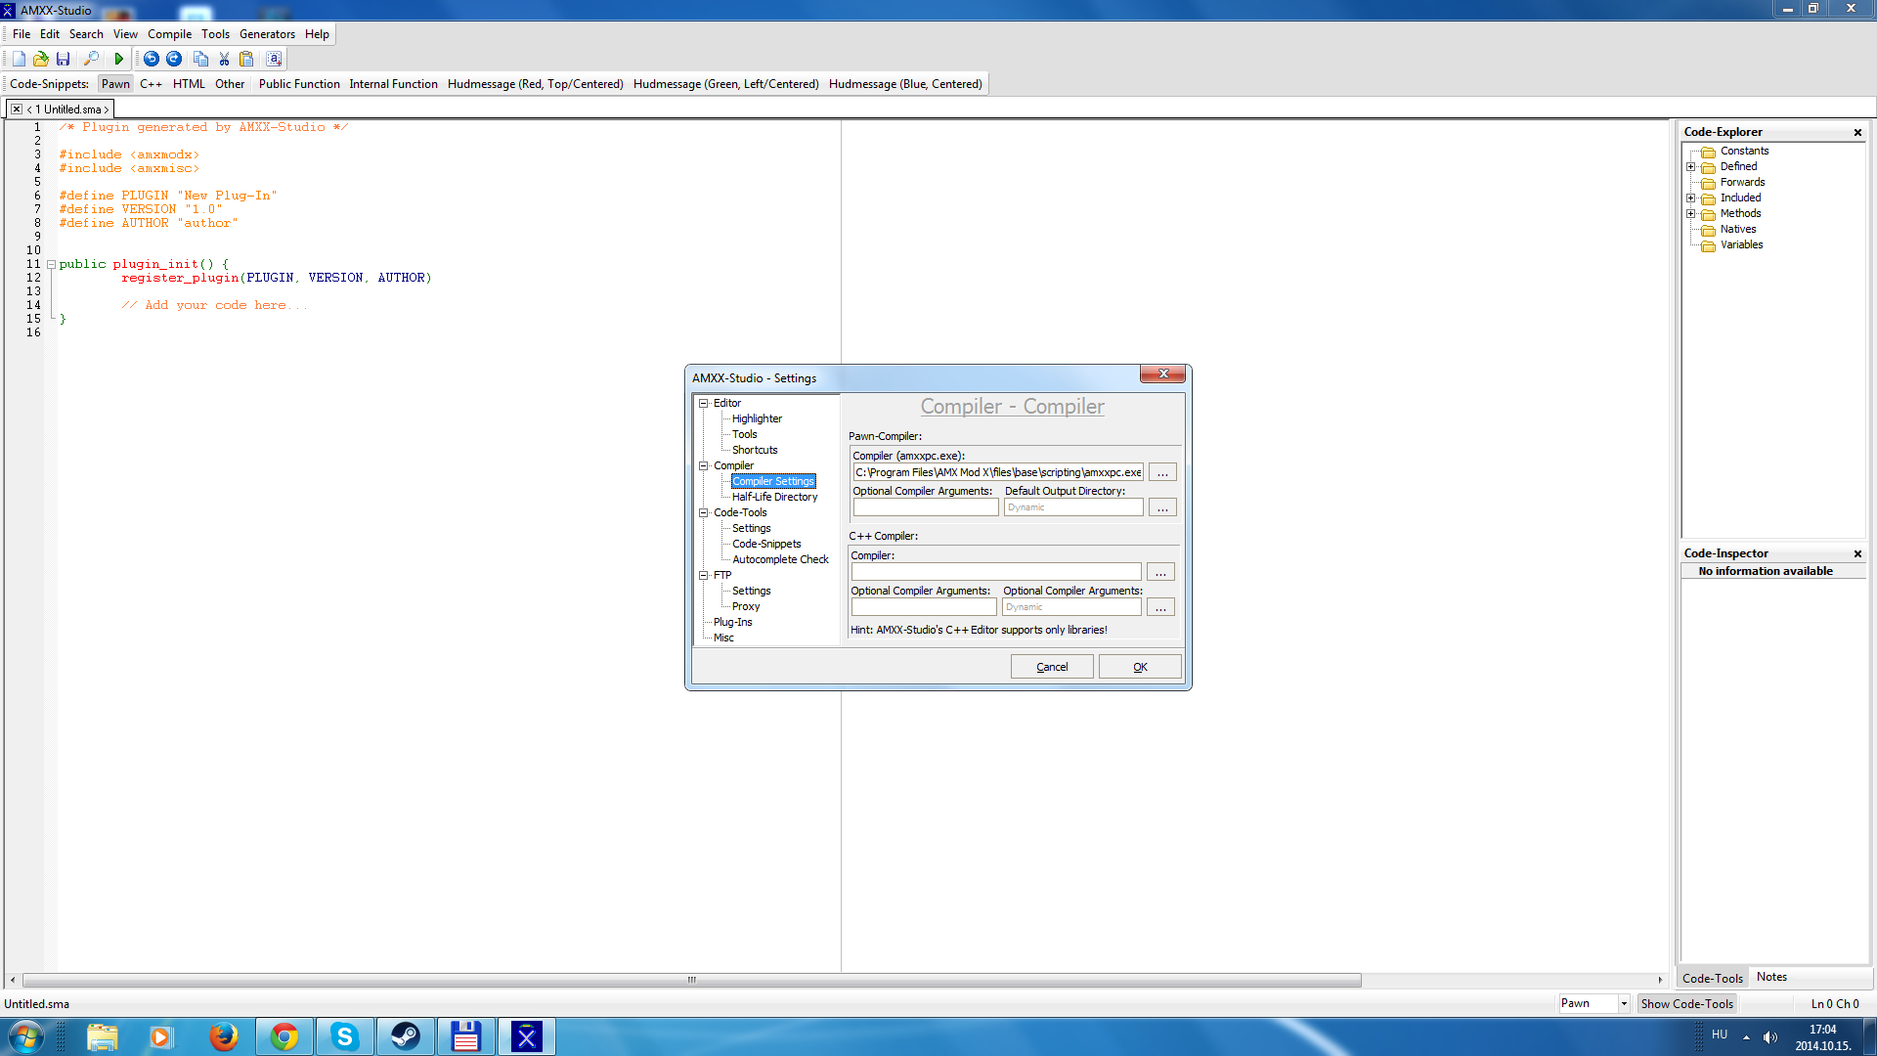Screen dimensions: 1877x1056
Task: Select Proxy under FTP in settings
Action: pyautogui.click(x=746, y=606)
